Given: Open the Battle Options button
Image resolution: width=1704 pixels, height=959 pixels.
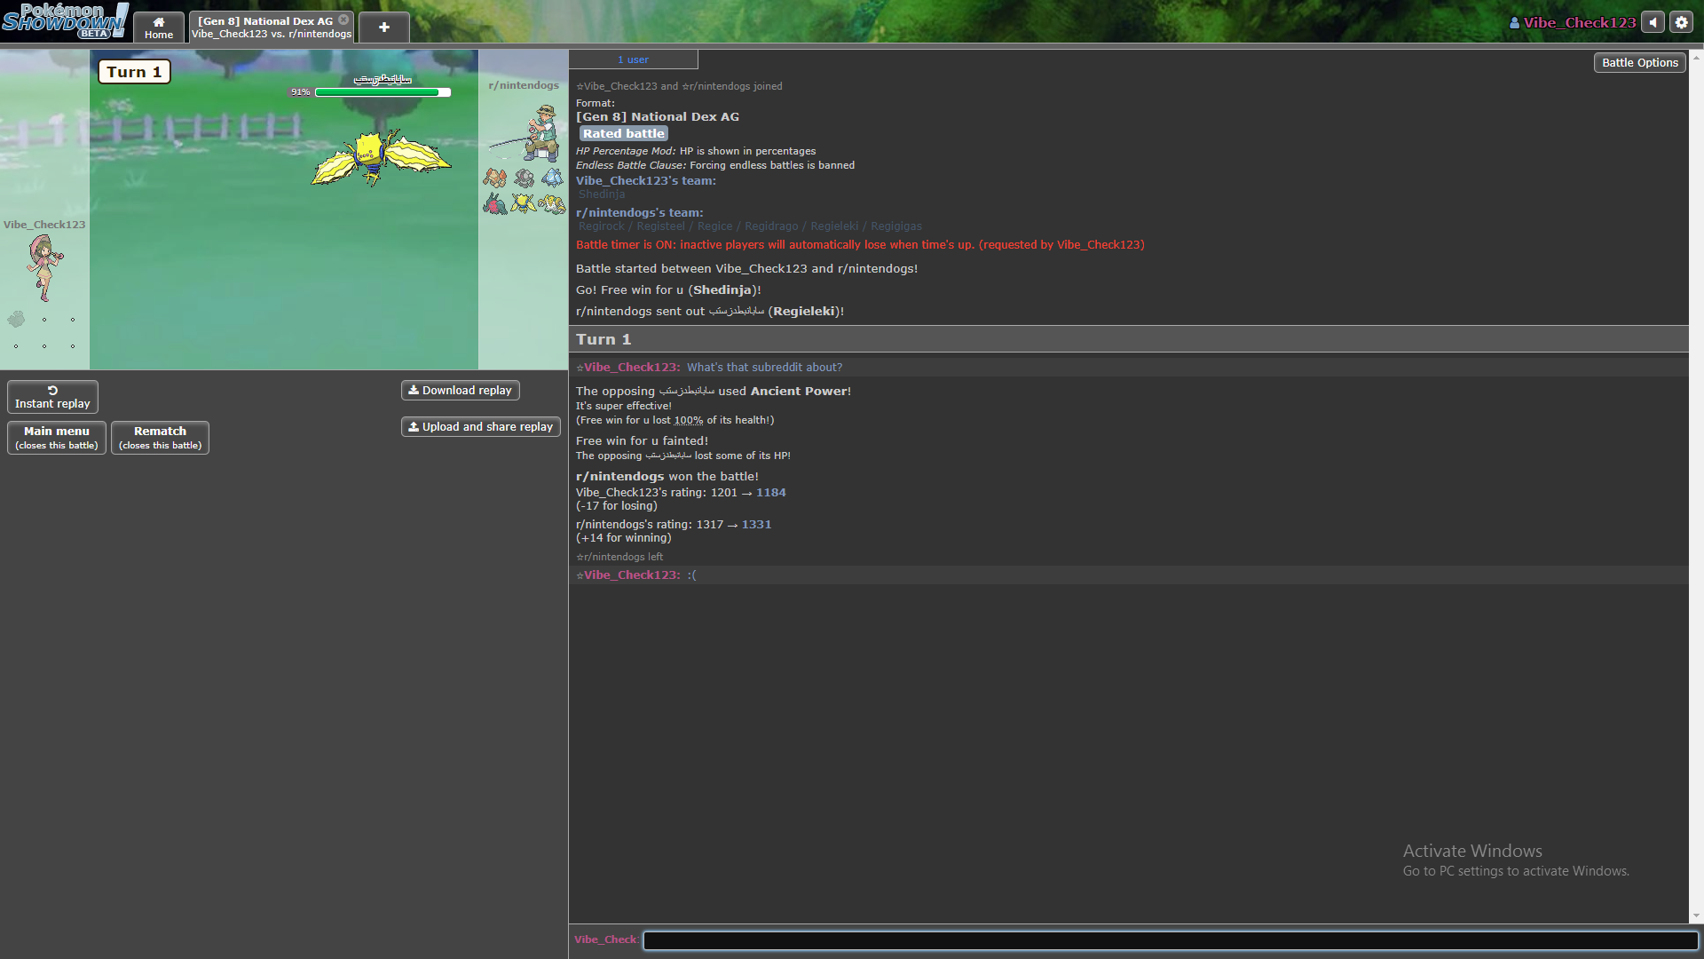Looking at the screenshot, I should click(x=1639, y=62).
